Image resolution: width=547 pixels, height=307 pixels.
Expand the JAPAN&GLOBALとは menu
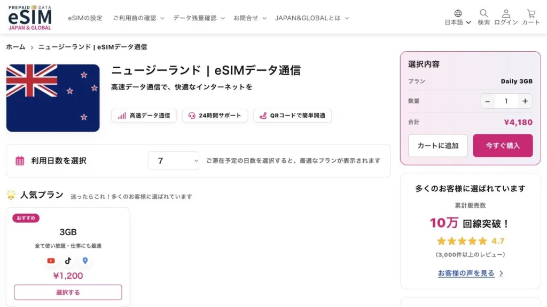312,18
